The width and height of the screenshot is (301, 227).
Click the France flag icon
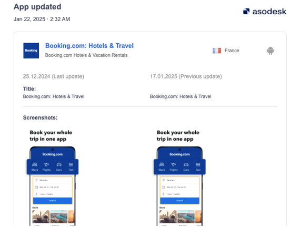point(217,51)
